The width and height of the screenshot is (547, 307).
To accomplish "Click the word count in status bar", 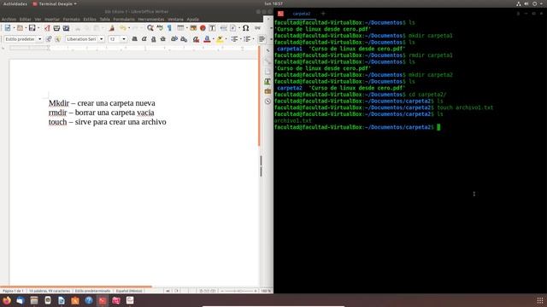I will point(50,291).
